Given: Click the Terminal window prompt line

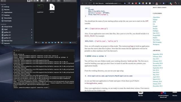Looking at the screenshot, I should tap(31, 88).
